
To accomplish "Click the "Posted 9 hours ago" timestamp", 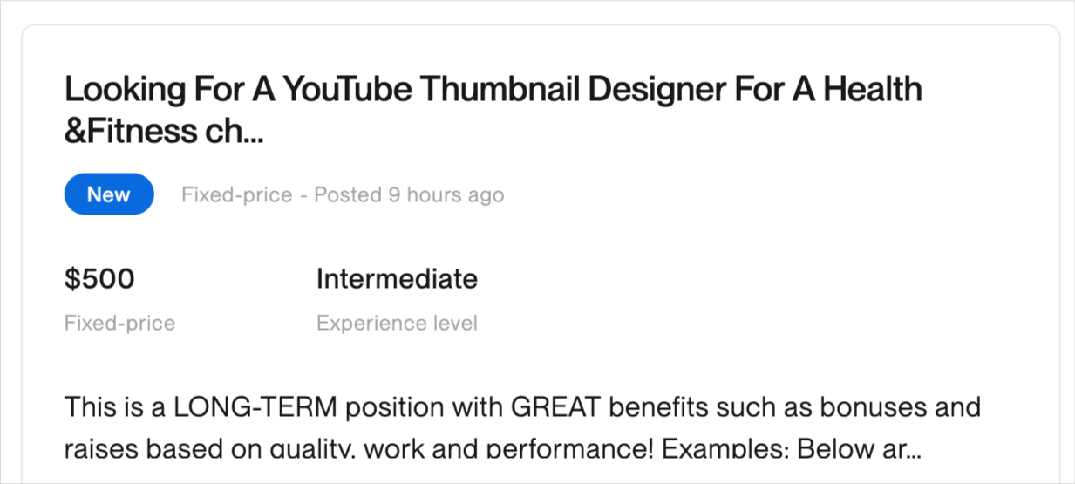I will point(409,195).
